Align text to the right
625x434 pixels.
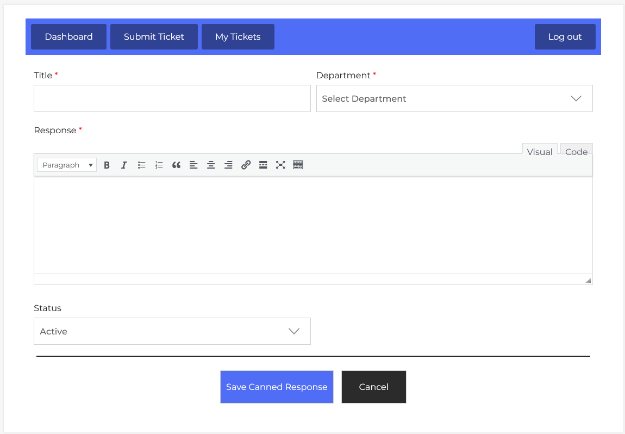coord(228,165)
